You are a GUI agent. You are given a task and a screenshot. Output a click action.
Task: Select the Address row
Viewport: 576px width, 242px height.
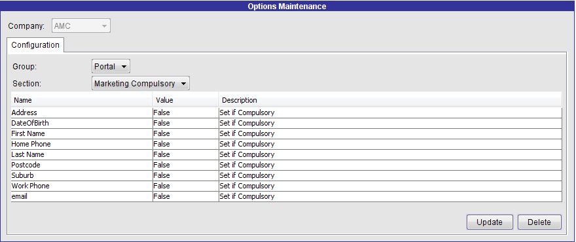[x=286, y=112]
